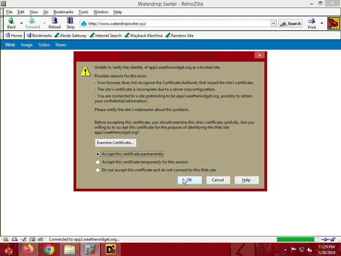The width and height of the screenshot is (341, 256).
Task: Click the Forward navigation icon
Action: pyautogui.click(x=32, y=23)
